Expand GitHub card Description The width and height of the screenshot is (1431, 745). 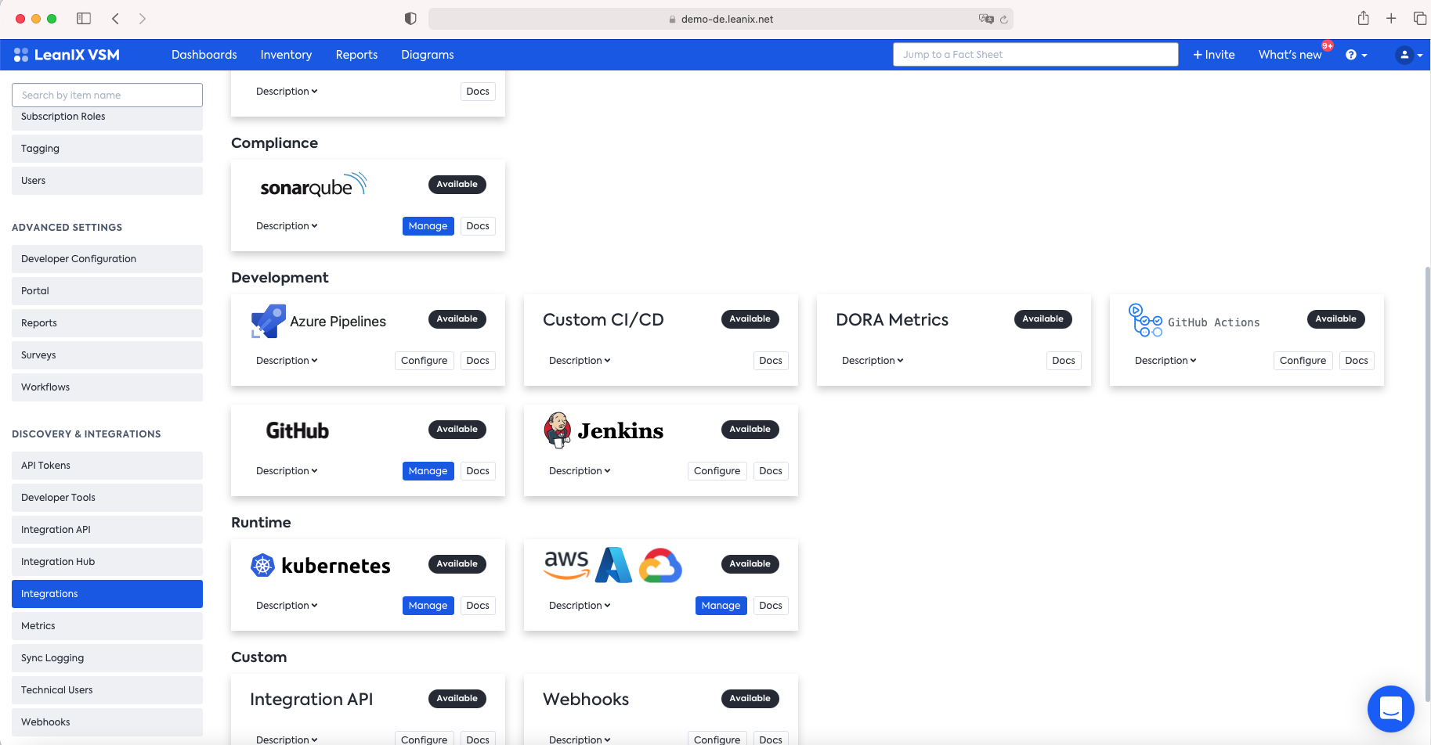(x=287, y=471)
